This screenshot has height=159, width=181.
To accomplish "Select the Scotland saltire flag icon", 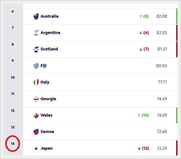I will coord(36,49).
